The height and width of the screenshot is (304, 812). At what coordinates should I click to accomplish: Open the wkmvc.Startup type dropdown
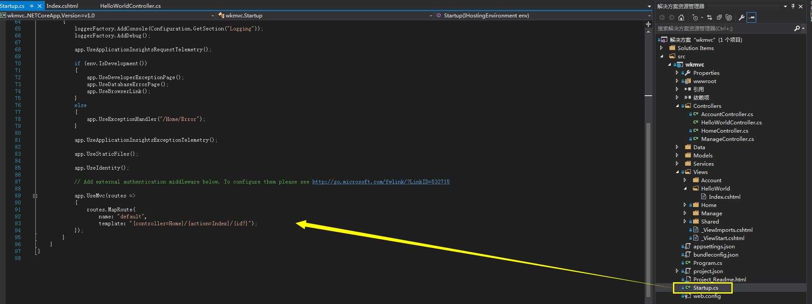click(326, 15)
